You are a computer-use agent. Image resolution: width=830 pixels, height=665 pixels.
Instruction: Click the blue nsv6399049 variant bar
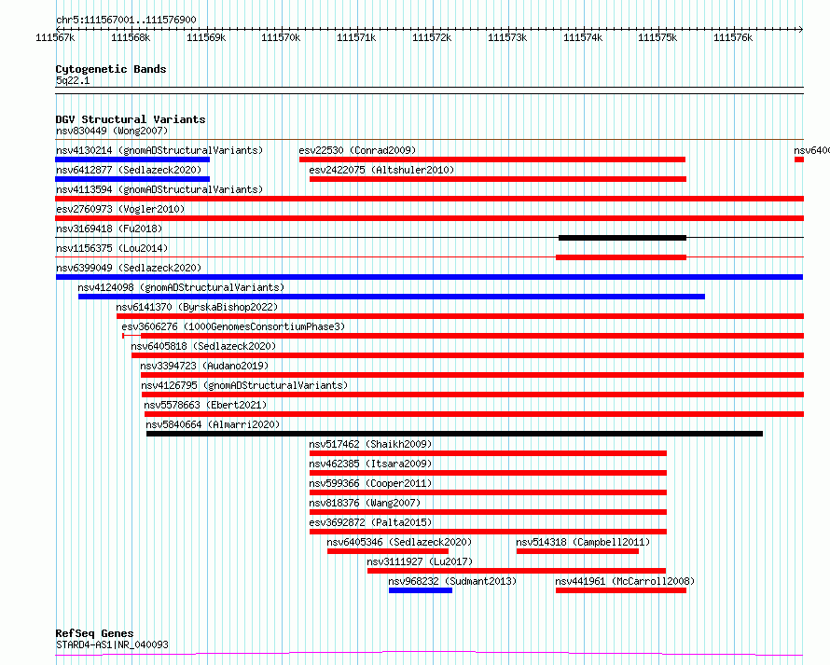tap(429, 277)
